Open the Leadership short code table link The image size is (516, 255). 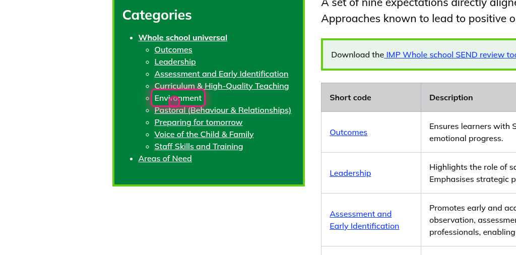(350, 173)
